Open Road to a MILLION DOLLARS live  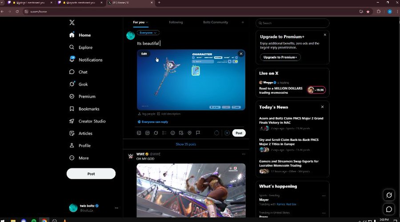(x=280, y=91)
